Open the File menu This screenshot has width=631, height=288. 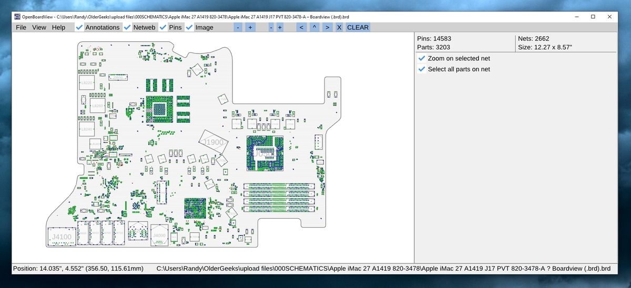pos(21,27)
